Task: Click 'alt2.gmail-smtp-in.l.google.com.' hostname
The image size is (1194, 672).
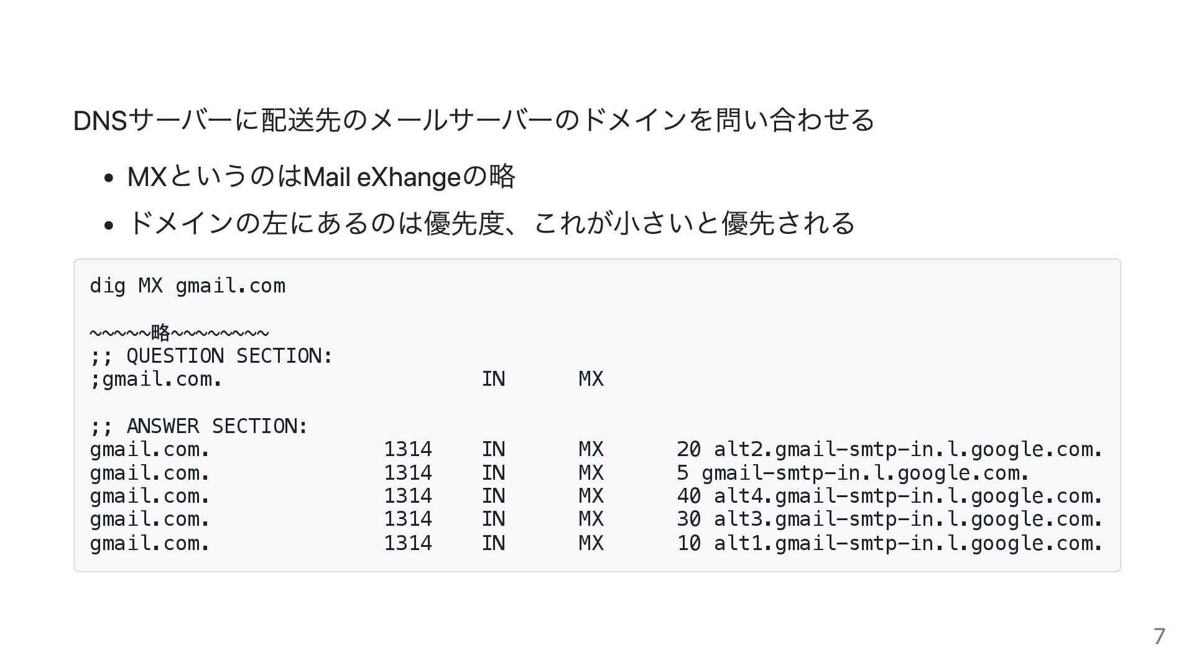Action: tap(907, 449)
